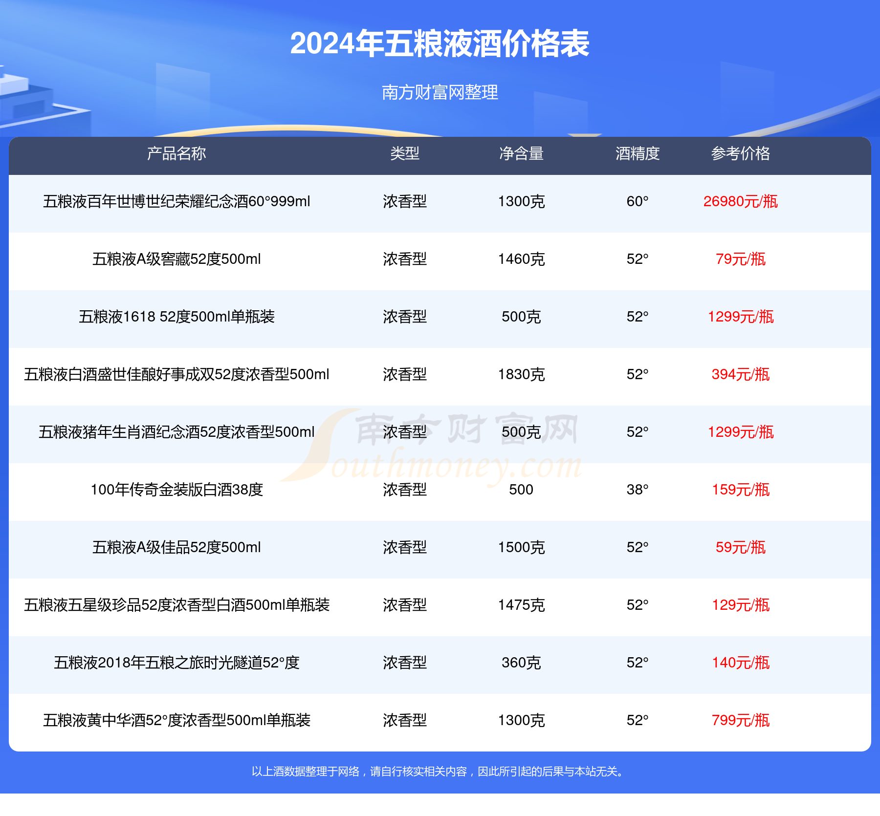Click the net content 1830克
Image resolution: width=880 pixels, height=816 pixels.
click(x=521, y=374)
